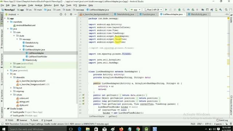Open Windows Start menu
The height and width of the screenshot is (131, 233).
coord(4,129)
